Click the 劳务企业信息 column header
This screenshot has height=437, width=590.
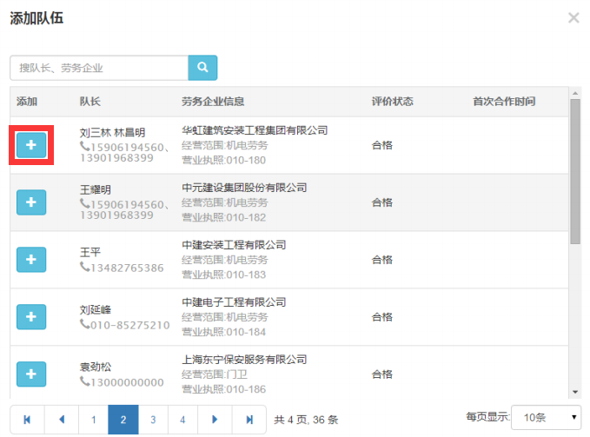pos(213,101)
